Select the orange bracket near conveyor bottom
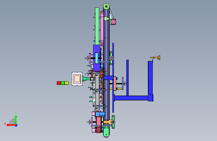The height and width of the screenshot is (141, 217). (107, 122)
